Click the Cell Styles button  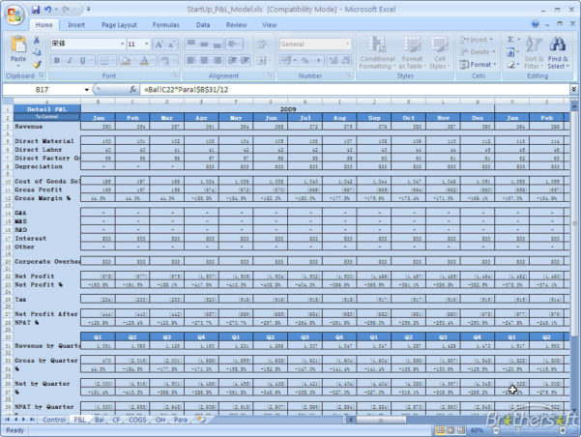440,50
